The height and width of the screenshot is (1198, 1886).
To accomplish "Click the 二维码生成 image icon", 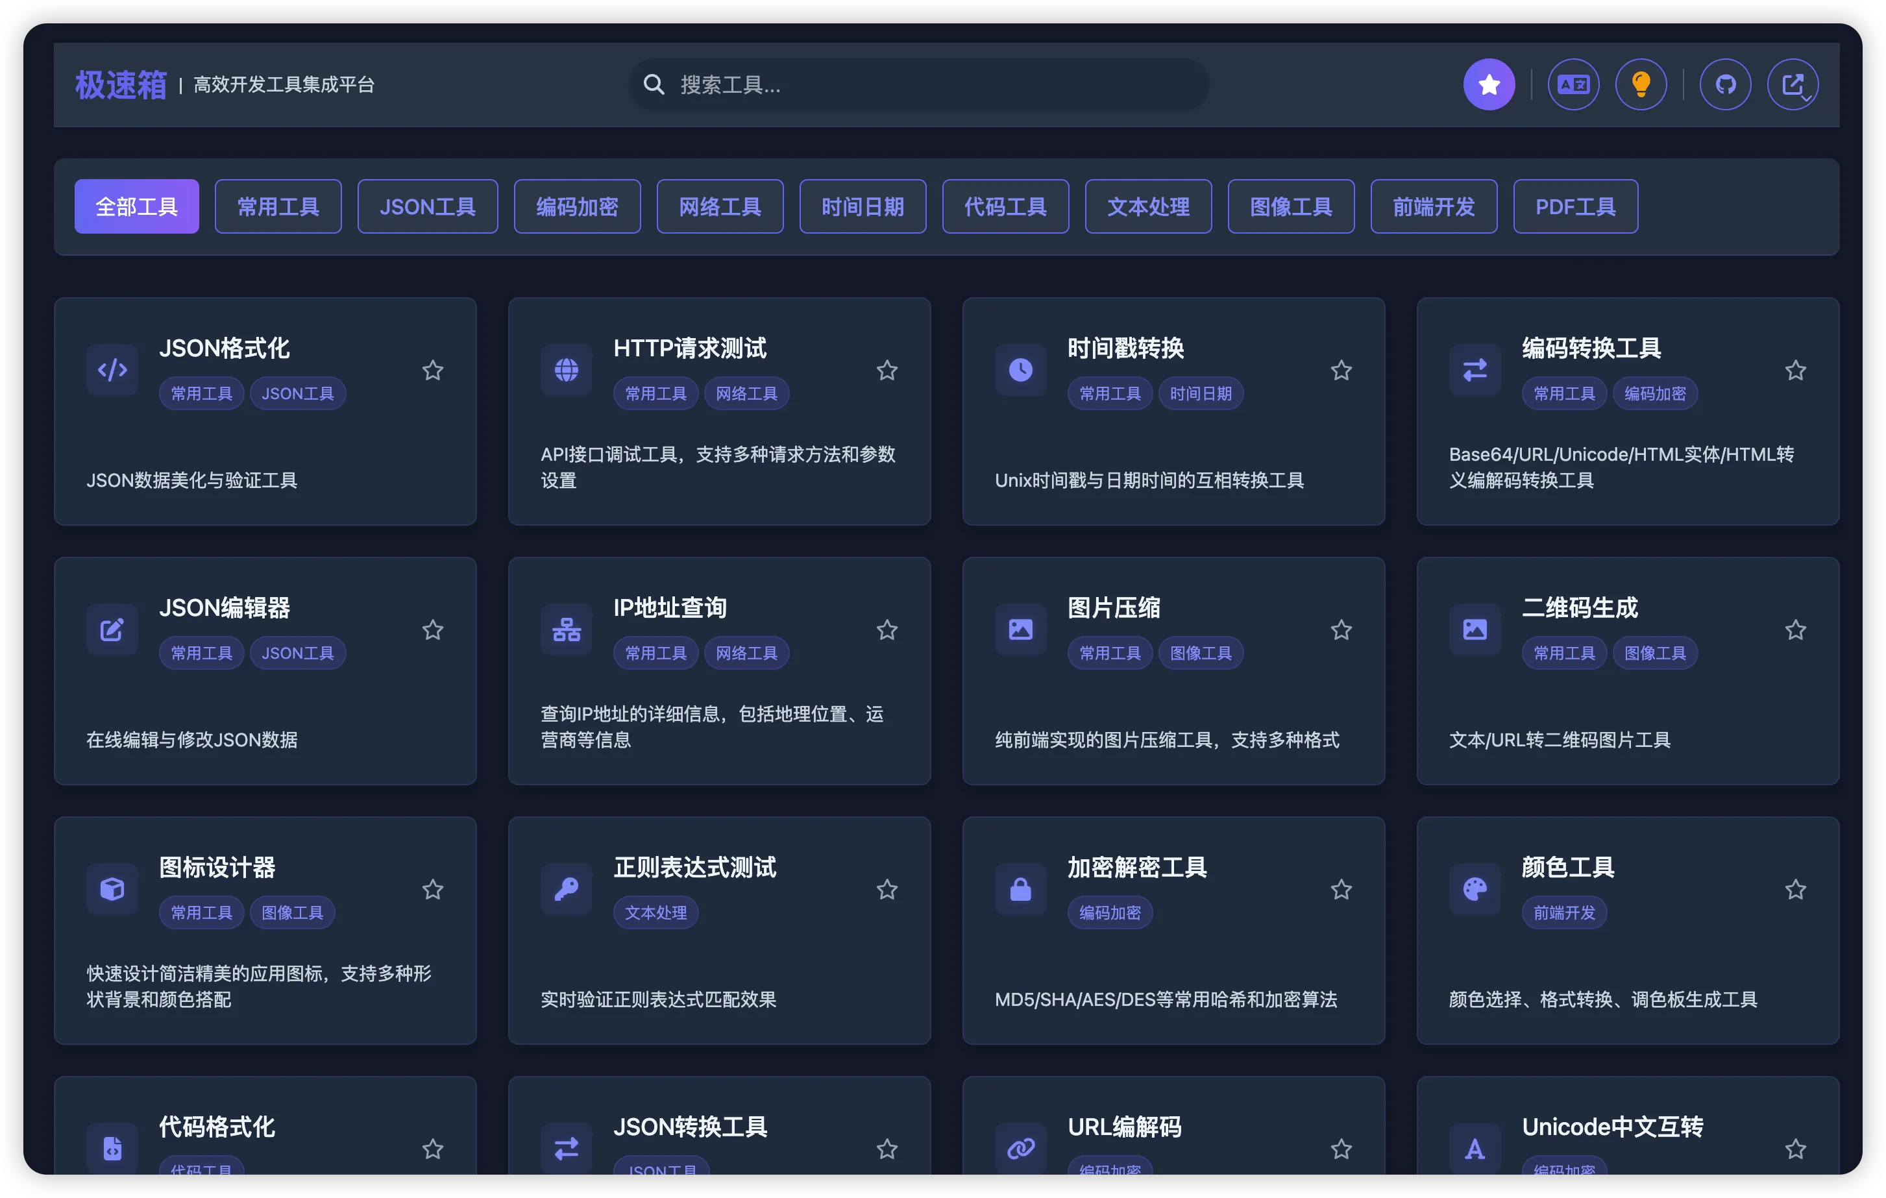I will [x=1475, y=630].
